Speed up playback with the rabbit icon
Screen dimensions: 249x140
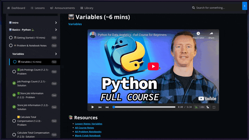(208, 107)
